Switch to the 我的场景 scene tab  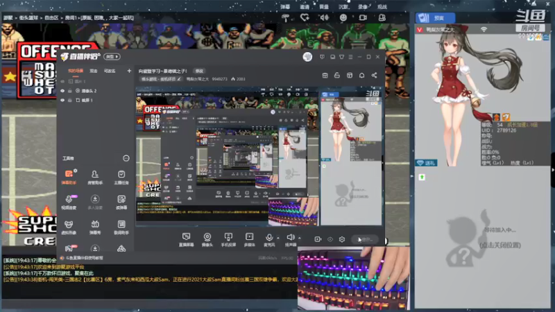[76, 71]
